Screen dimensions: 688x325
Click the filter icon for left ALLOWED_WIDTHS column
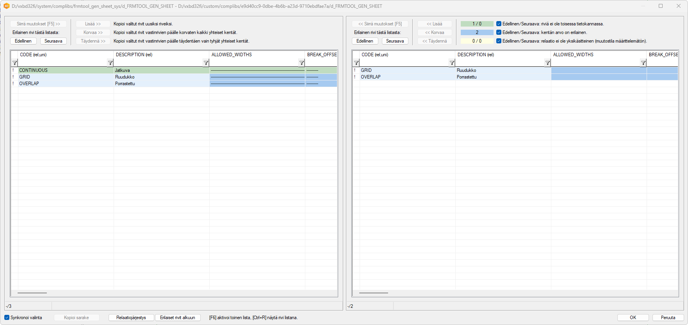(x=301, y=63)
